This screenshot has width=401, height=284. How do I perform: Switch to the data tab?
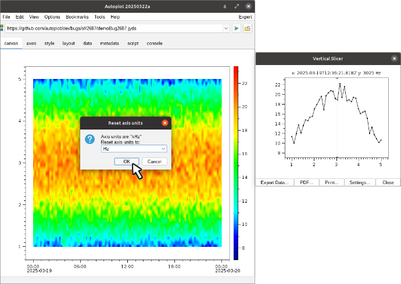[87, 44]
